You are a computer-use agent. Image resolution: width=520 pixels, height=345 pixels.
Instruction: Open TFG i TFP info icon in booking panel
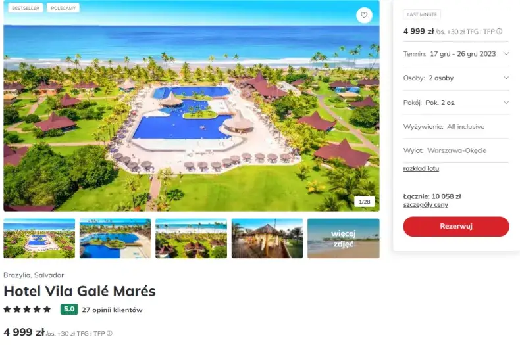(x=499, y=32)
